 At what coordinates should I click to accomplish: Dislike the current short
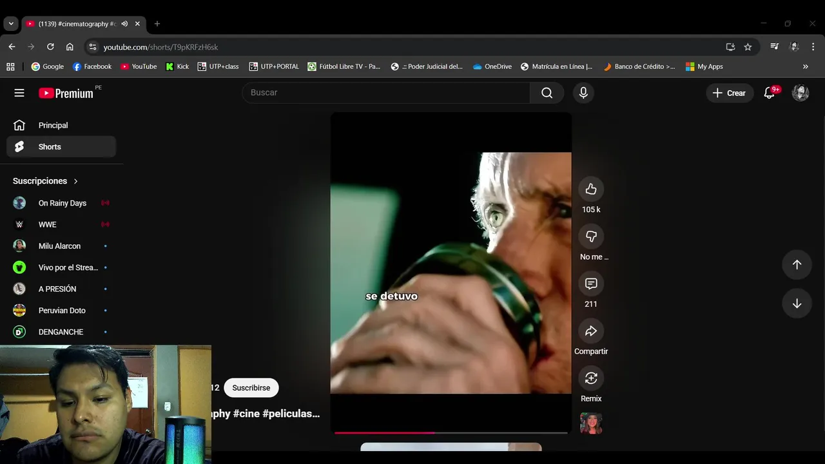[x=591, y=237]
